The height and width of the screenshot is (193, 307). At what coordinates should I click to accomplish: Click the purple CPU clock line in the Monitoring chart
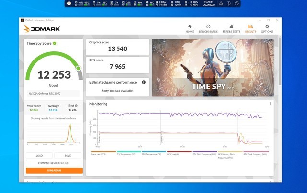tap(180, 115)
